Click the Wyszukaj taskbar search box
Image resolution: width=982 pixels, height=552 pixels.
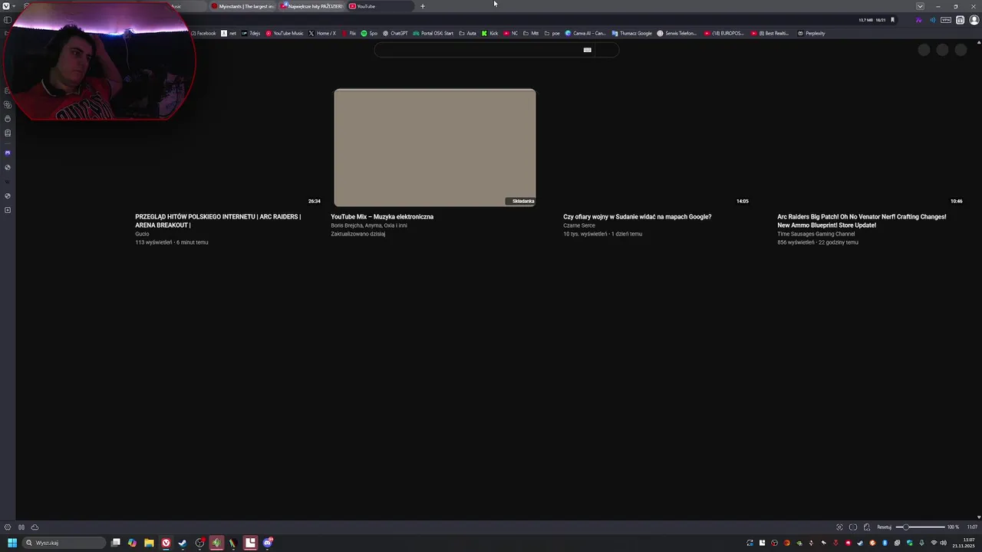pos(64,543)
